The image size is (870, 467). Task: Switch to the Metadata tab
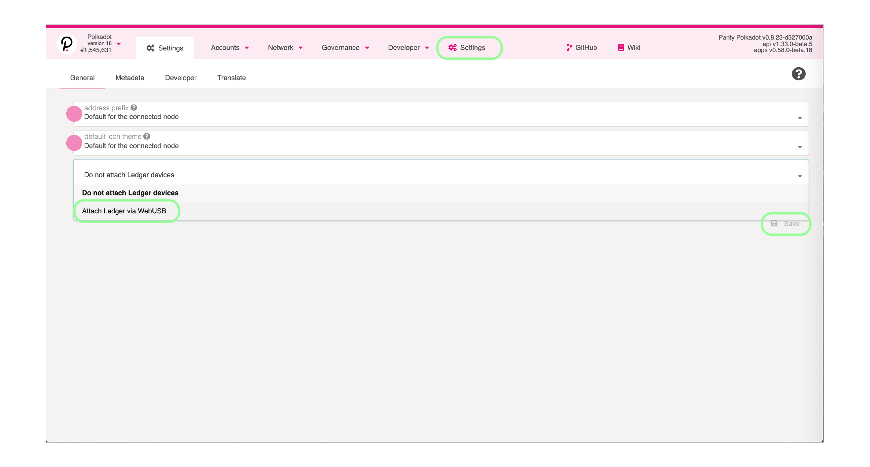130,78
